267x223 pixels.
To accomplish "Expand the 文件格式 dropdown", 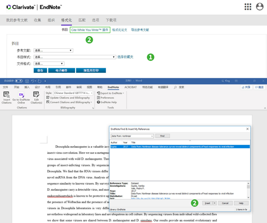I will [x=49, y=64].
